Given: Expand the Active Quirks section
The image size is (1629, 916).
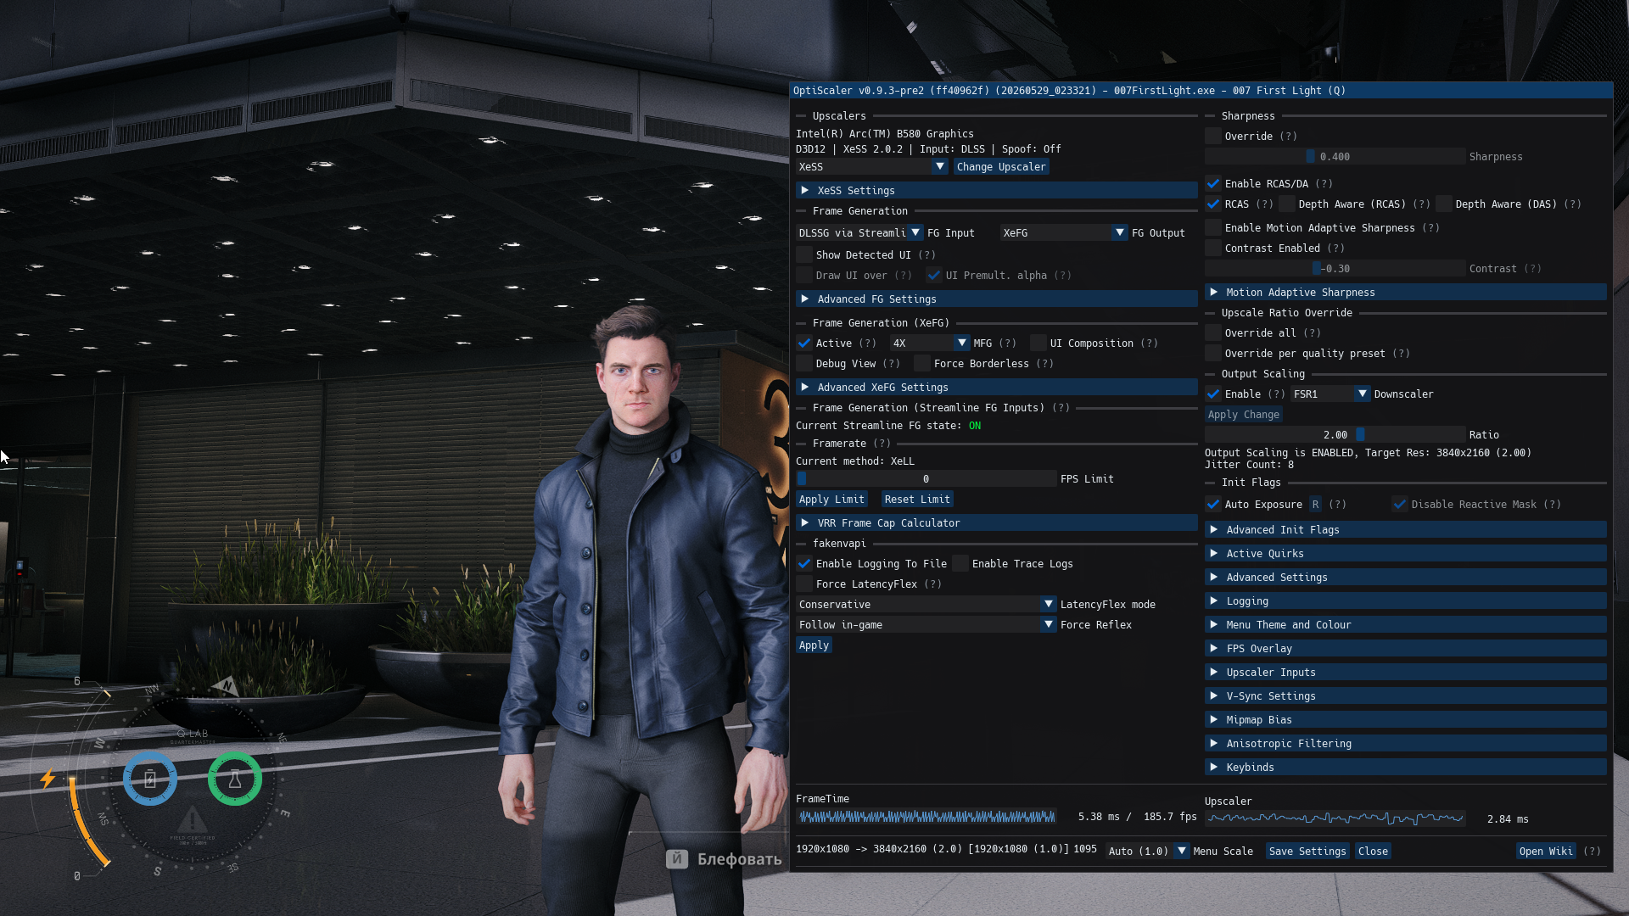Looking at the screenshot, I should pyautogui.click(x=1406, y=554).
